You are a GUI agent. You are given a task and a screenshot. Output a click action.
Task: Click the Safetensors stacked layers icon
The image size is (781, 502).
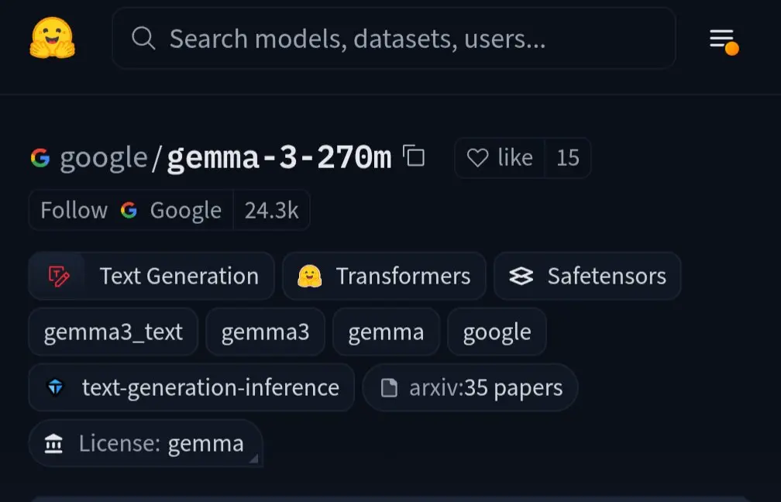point(521,276)
